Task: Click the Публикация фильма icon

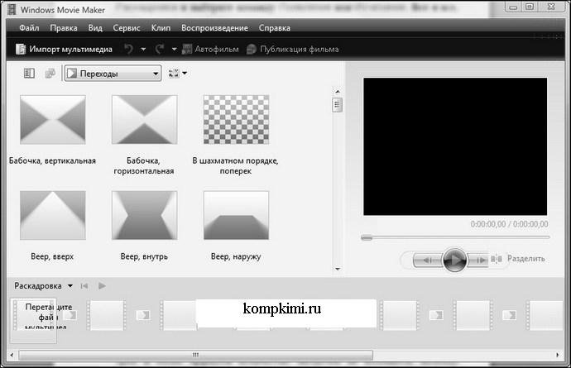Action: click(x=252, y=49)
